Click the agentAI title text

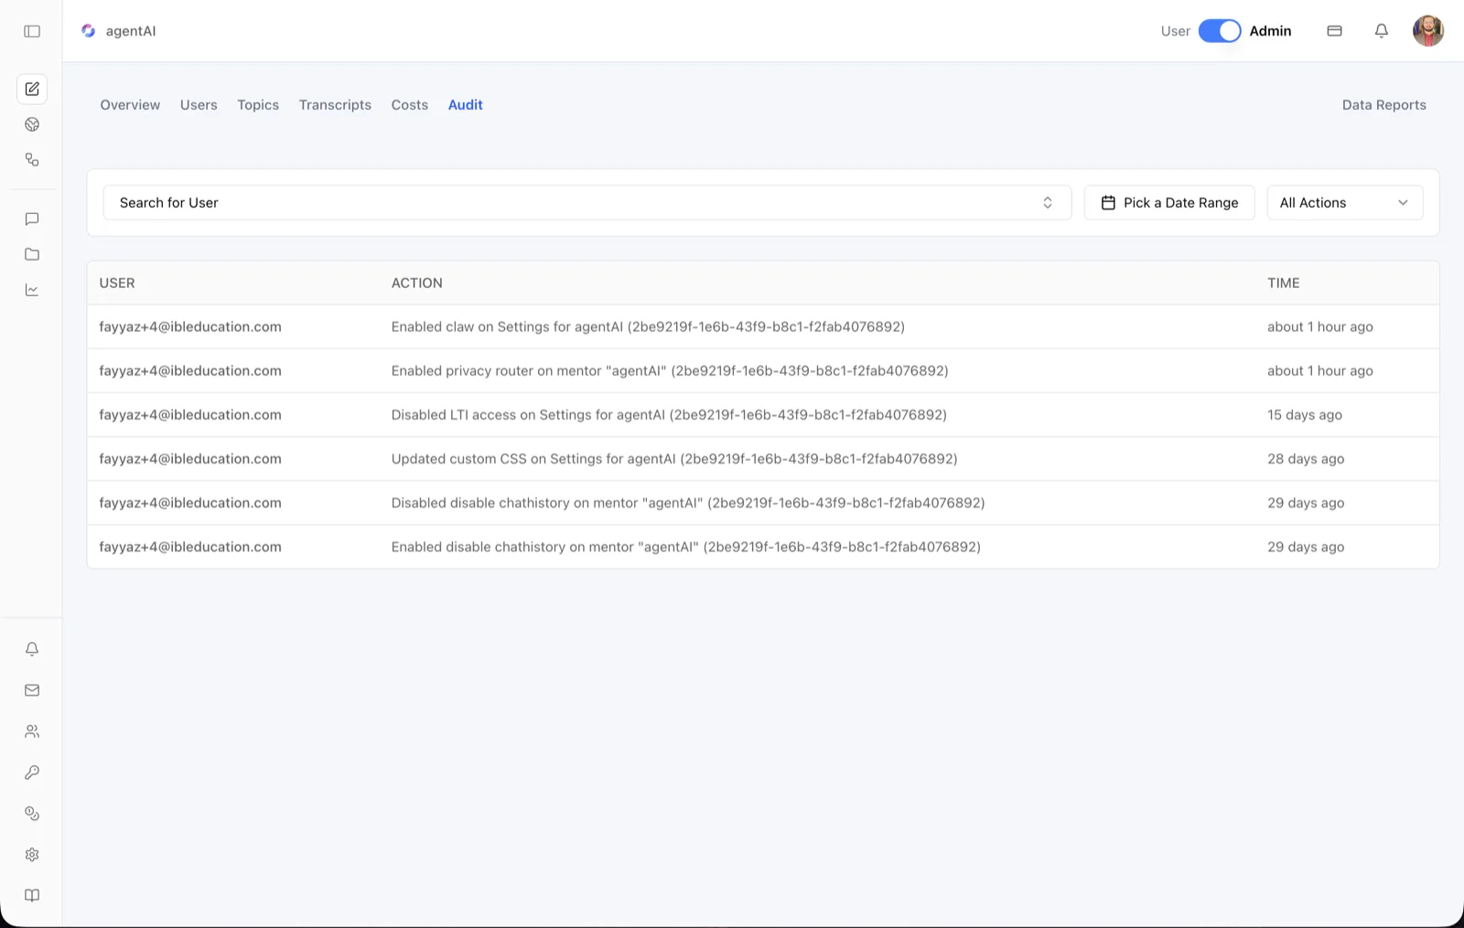(131, 31)
